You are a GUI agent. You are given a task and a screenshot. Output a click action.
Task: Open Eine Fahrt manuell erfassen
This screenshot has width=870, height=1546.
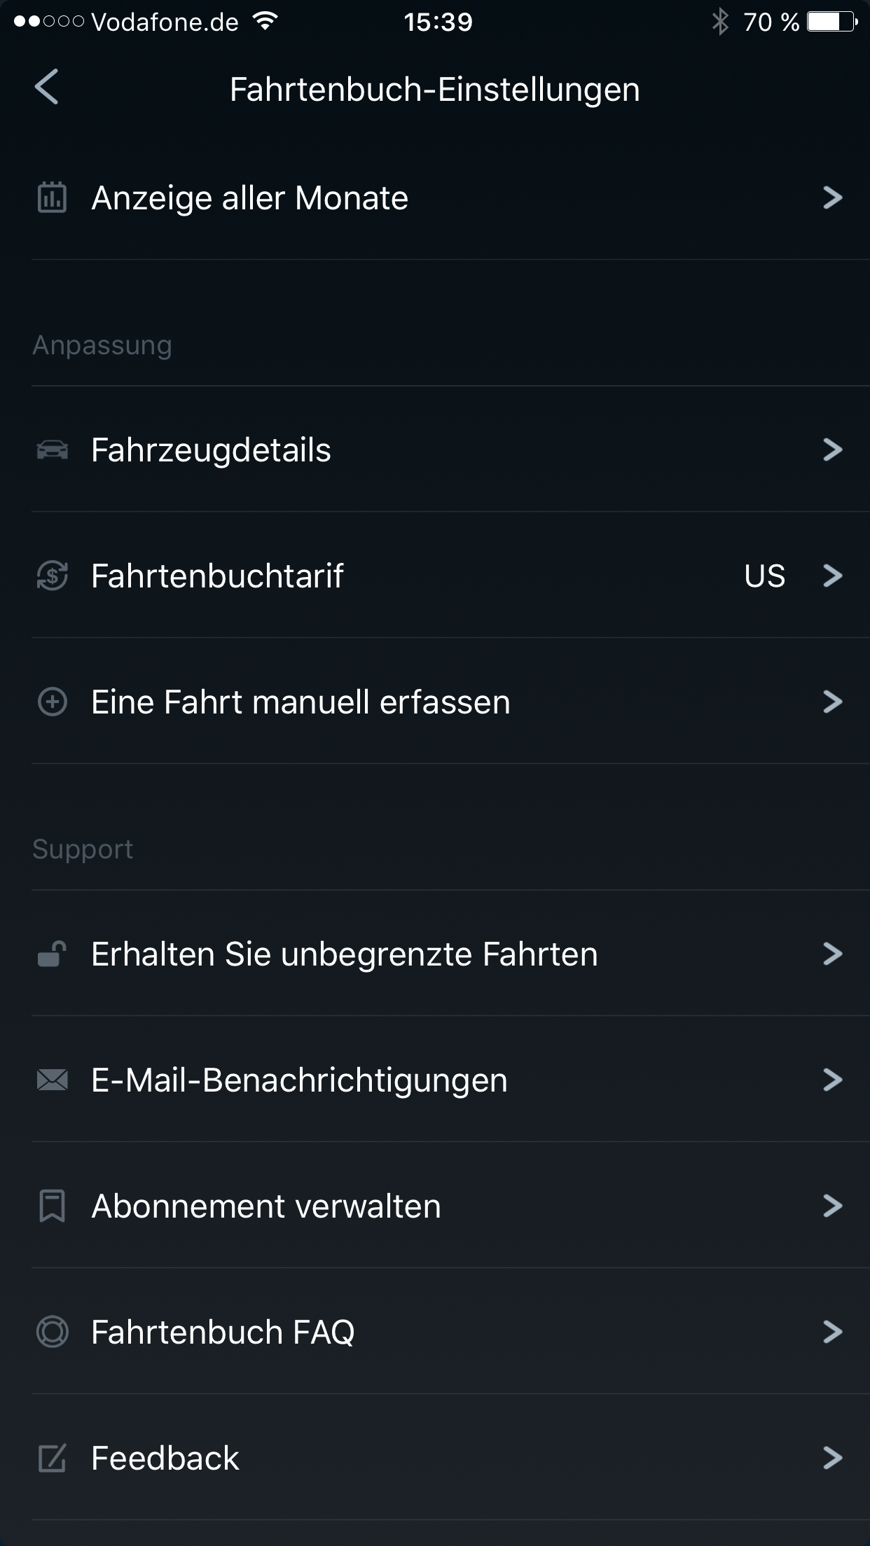click(301, 702)
